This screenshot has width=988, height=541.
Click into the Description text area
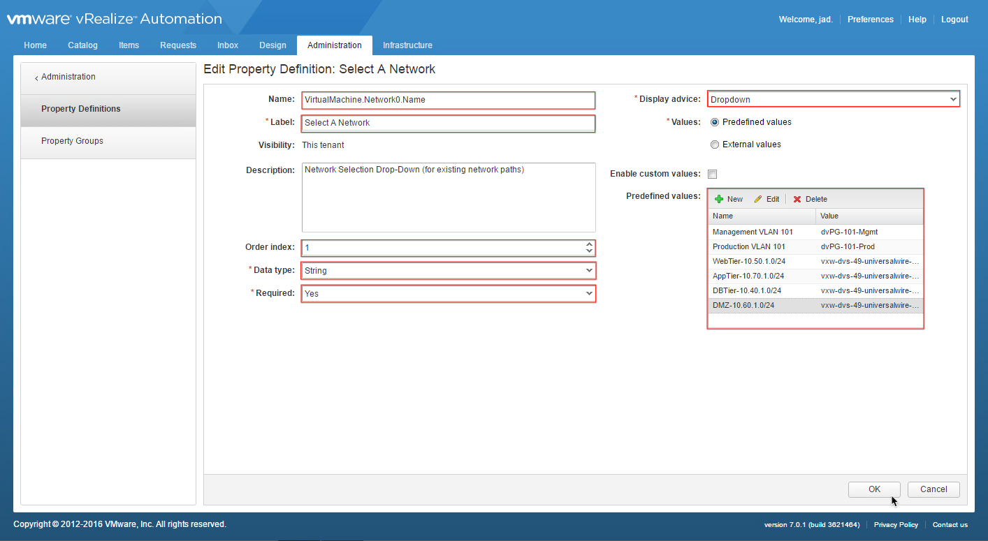pyautogui.click(x=449, y=198)
